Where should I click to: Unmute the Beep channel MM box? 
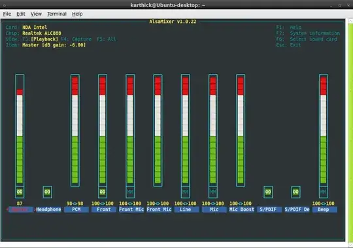[x=324, y=192]
